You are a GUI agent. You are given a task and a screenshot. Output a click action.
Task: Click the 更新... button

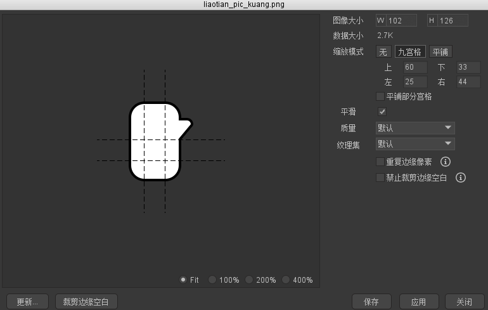point(27,302)
